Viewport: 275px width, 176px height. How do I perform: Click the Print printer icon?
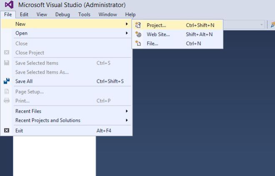point(6,101)
